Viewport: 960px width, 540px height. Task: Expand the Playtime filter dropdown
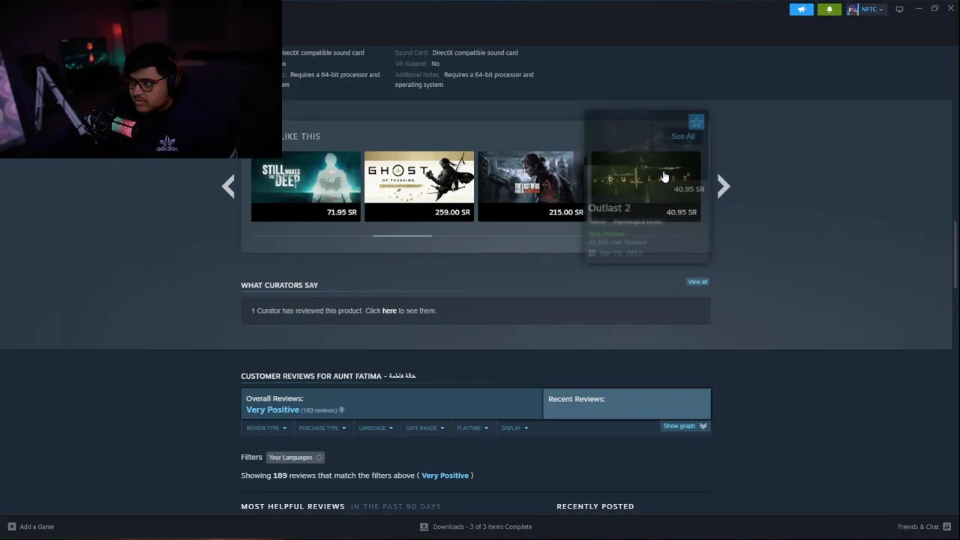point(472,428)
